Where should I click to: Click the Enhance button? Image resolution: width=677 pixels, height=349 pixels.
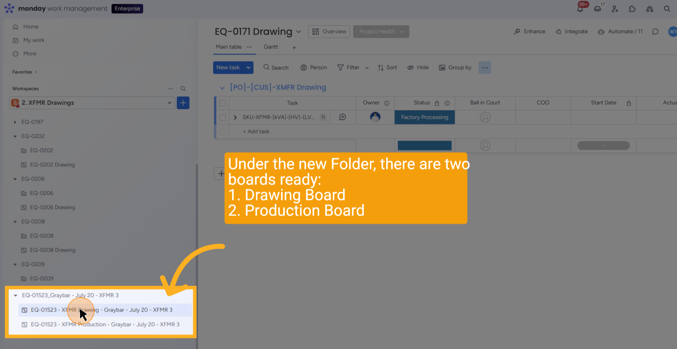pyautogui.click(x=530, y=32)
